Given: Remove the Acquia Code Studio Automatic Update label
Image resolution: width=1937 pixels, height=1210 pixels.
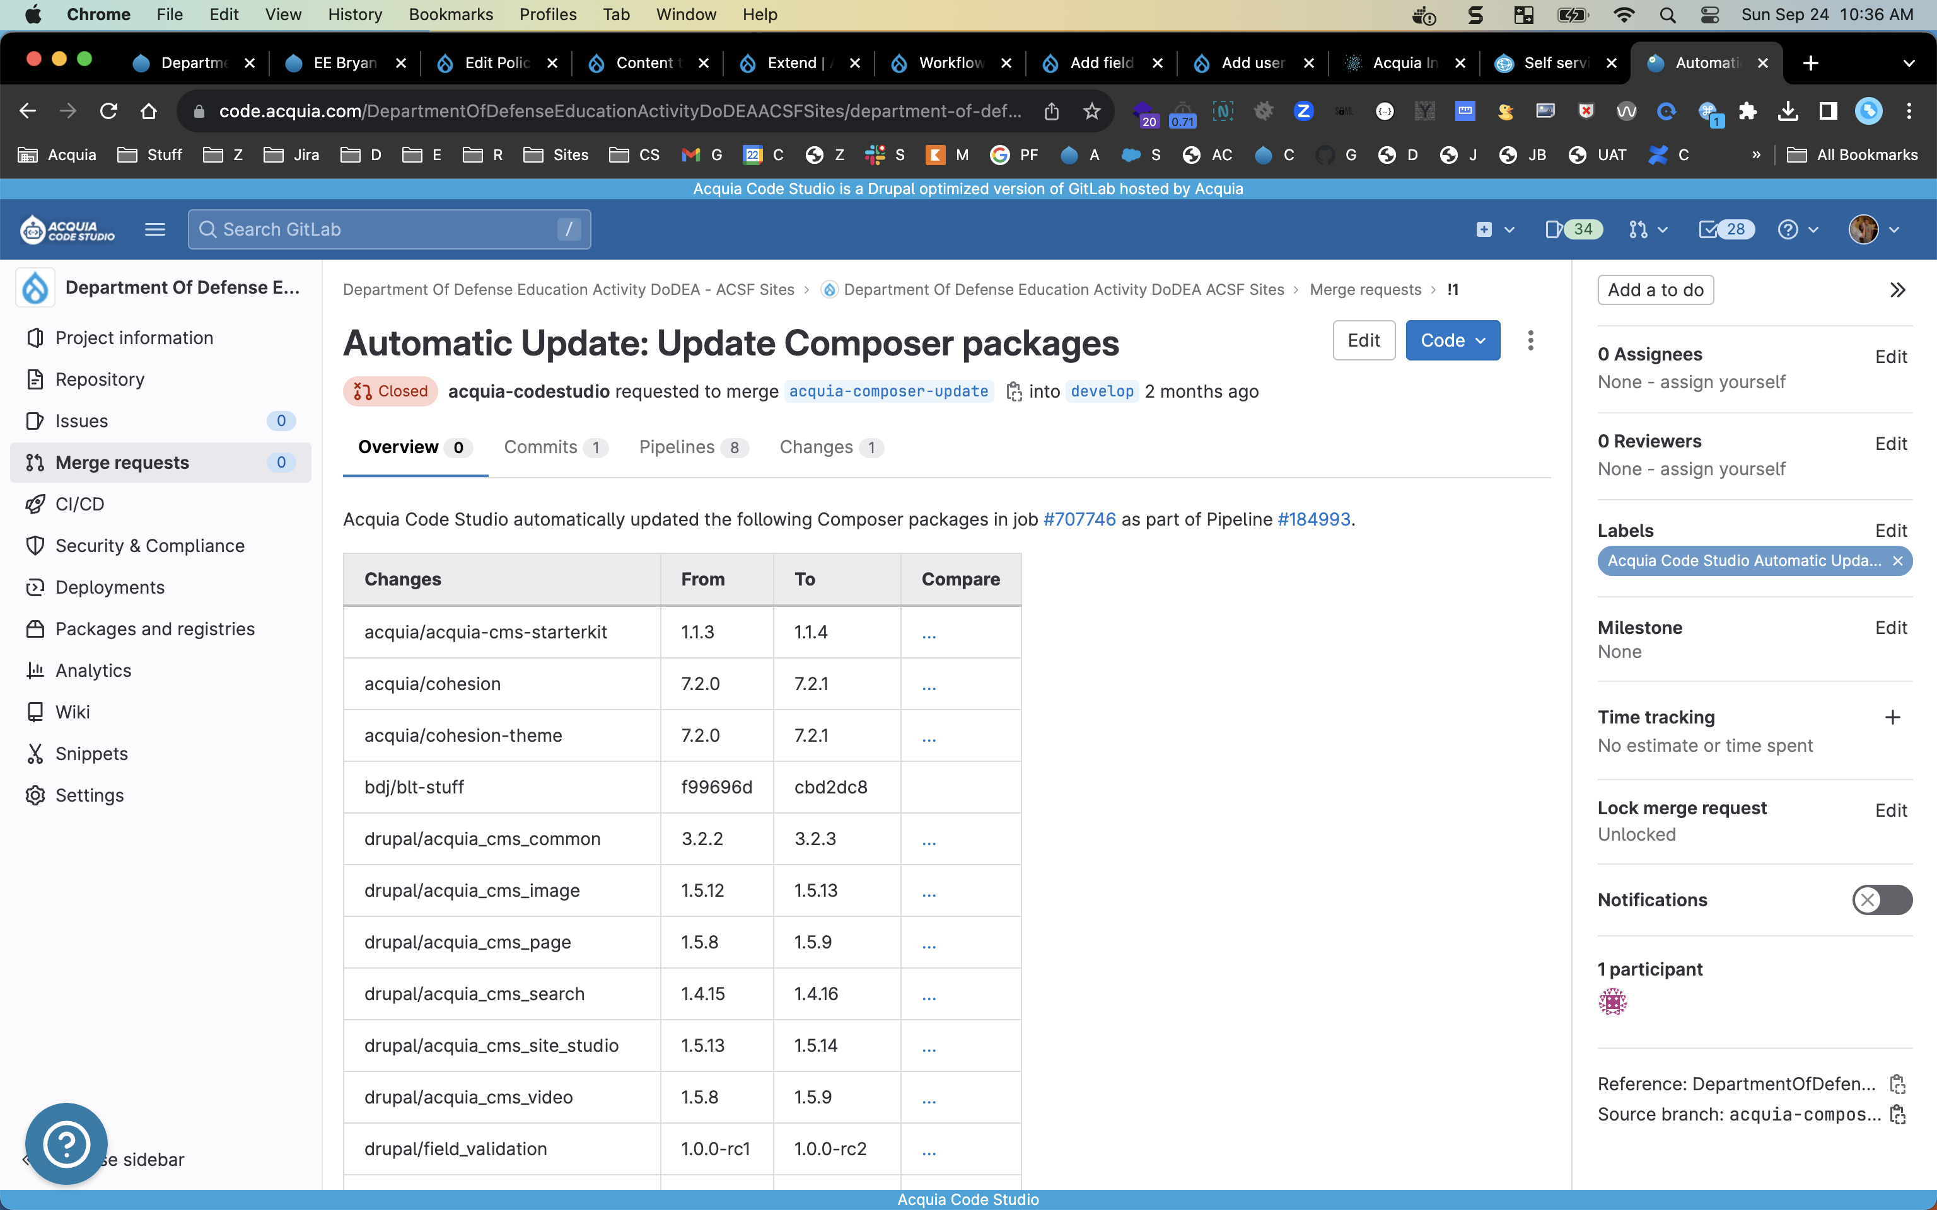Looking at the screenshot, I should 1898,561.
